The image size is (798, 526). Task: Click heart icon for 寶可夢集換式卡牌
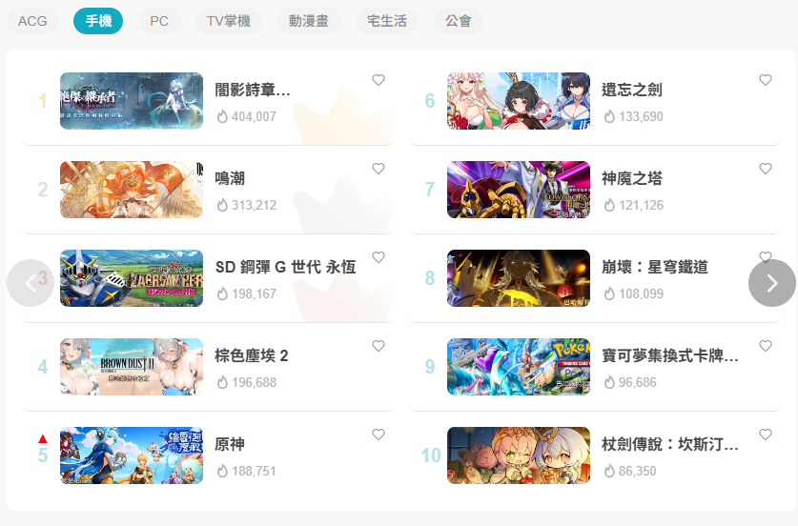[766, 346]
